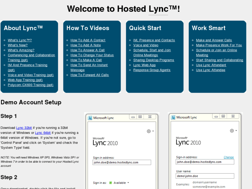Open Make and Answer Calls link
Image resolution: width=252 pixels, height=189 pixels.
pos(214,40)
